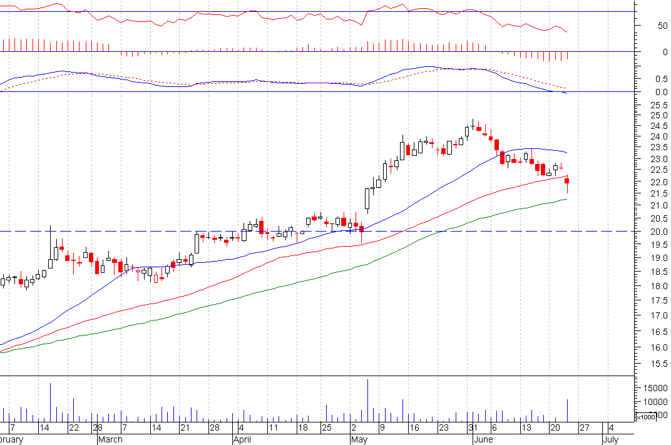Select the 18.0 price axis label
This screenshot has height=445, width=671.
[658, 286]
